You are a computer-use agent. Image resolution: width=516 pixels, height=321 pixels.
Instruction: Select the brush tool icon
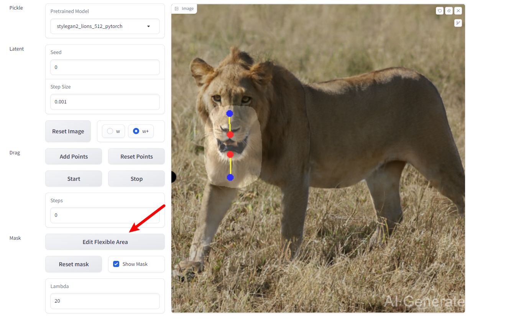tap(458, 23)
